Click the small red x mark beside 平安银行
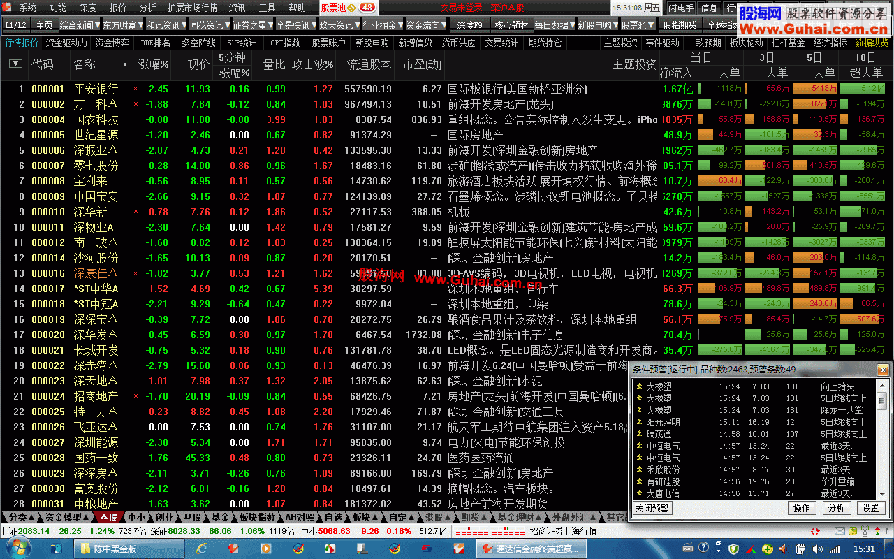The height and width of the screenshot is (559, 894). coord(135,89)
